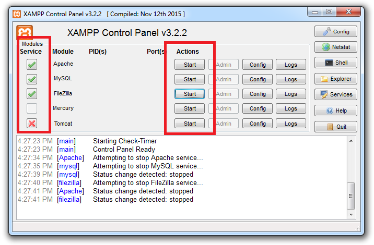The image size is (374, 245).
Task: Toggle the MySQL service checkbox
Action: (32, 79)
